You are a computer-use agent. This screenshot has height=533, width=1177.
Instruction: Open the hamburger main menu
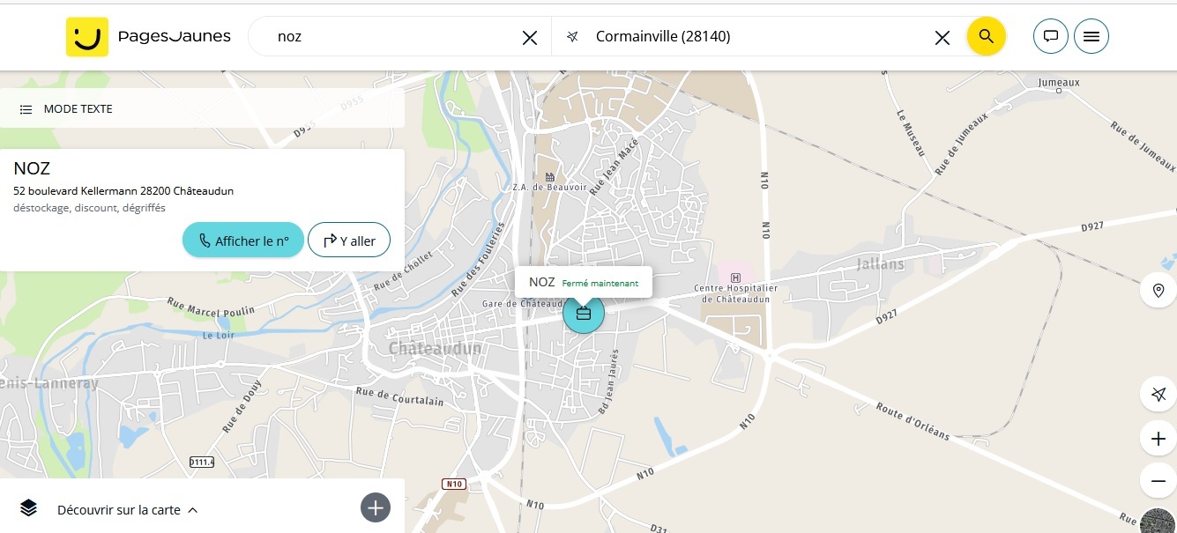[1091, 37]
